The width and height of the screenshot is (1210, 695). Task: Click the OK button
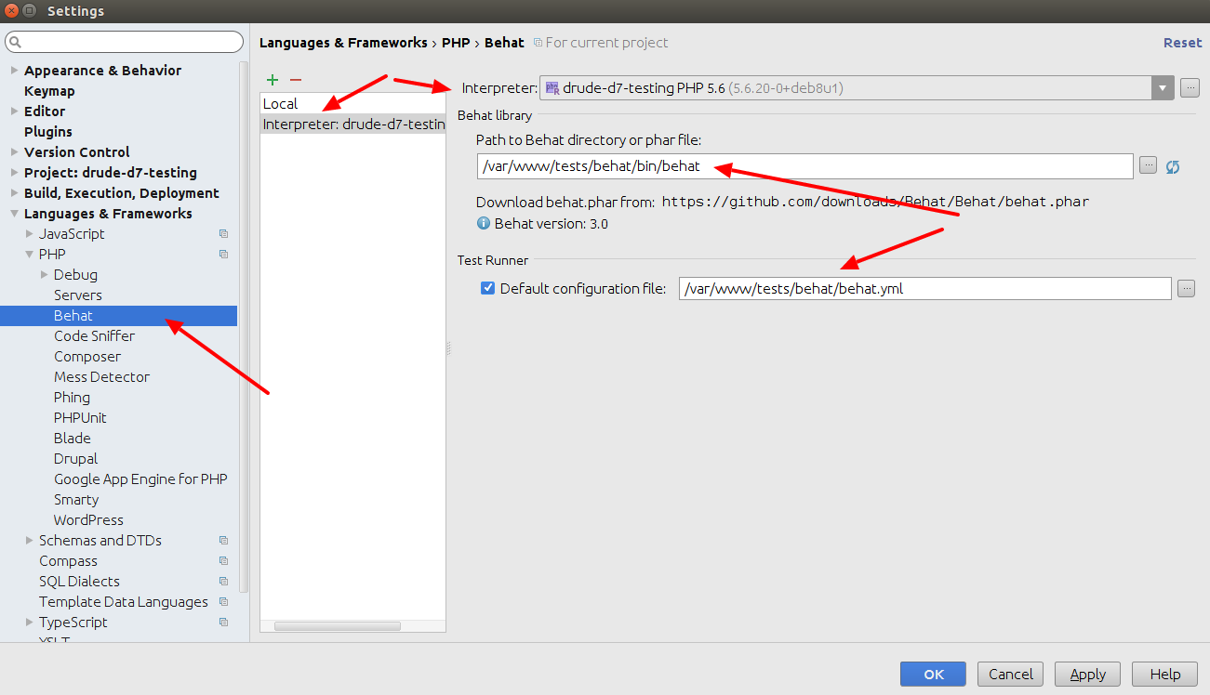[x=933, y=675]
